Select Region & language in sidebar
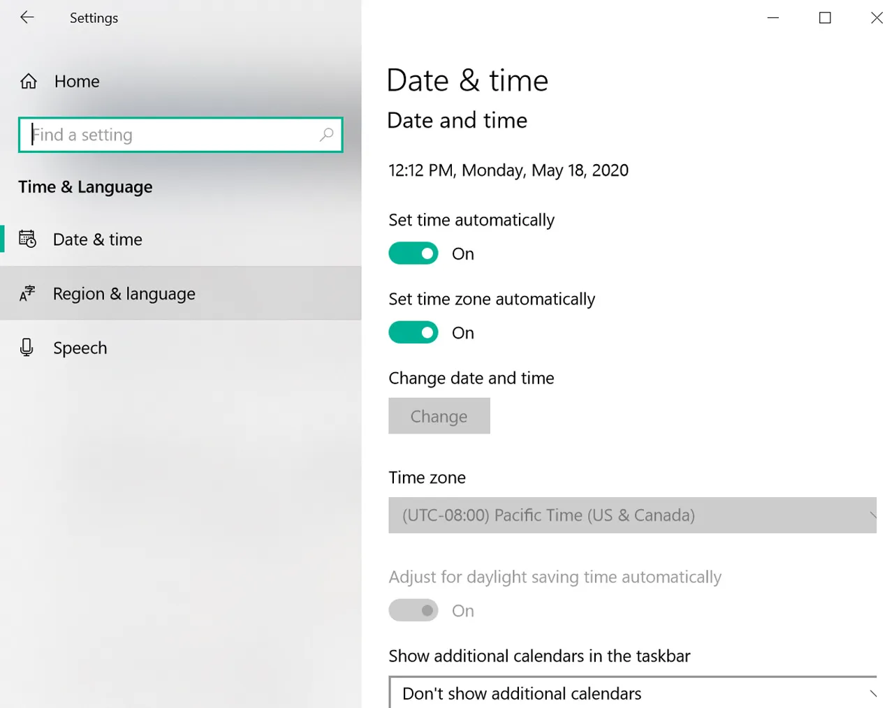The image size is (894, 708). [124, 294]
